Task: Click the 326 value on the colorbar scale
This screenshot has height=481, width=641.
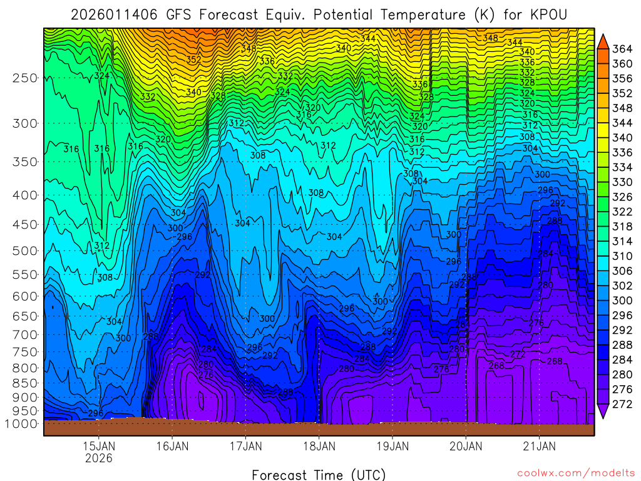Action: pos(622,197)
